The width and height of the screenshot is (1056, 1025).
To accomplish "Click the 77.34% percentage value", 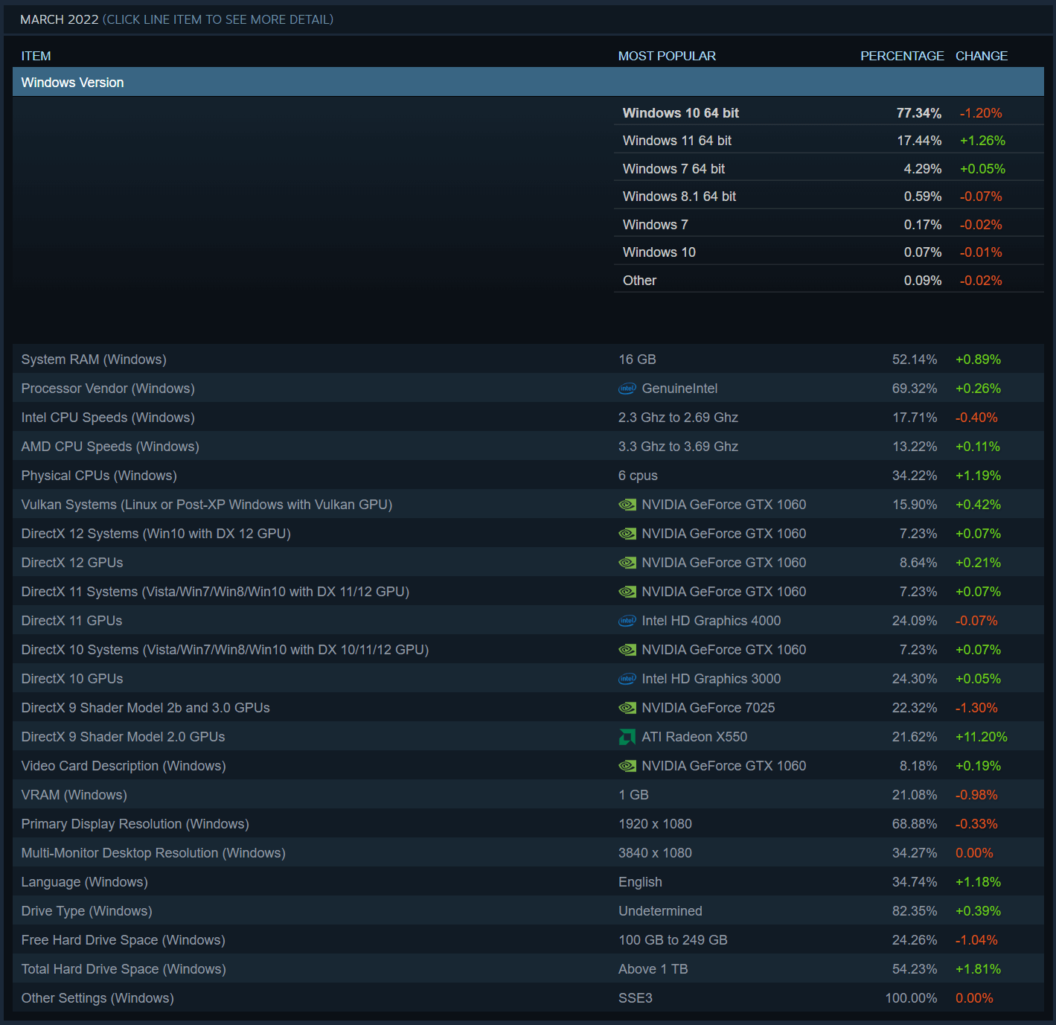I will (919, 113).
